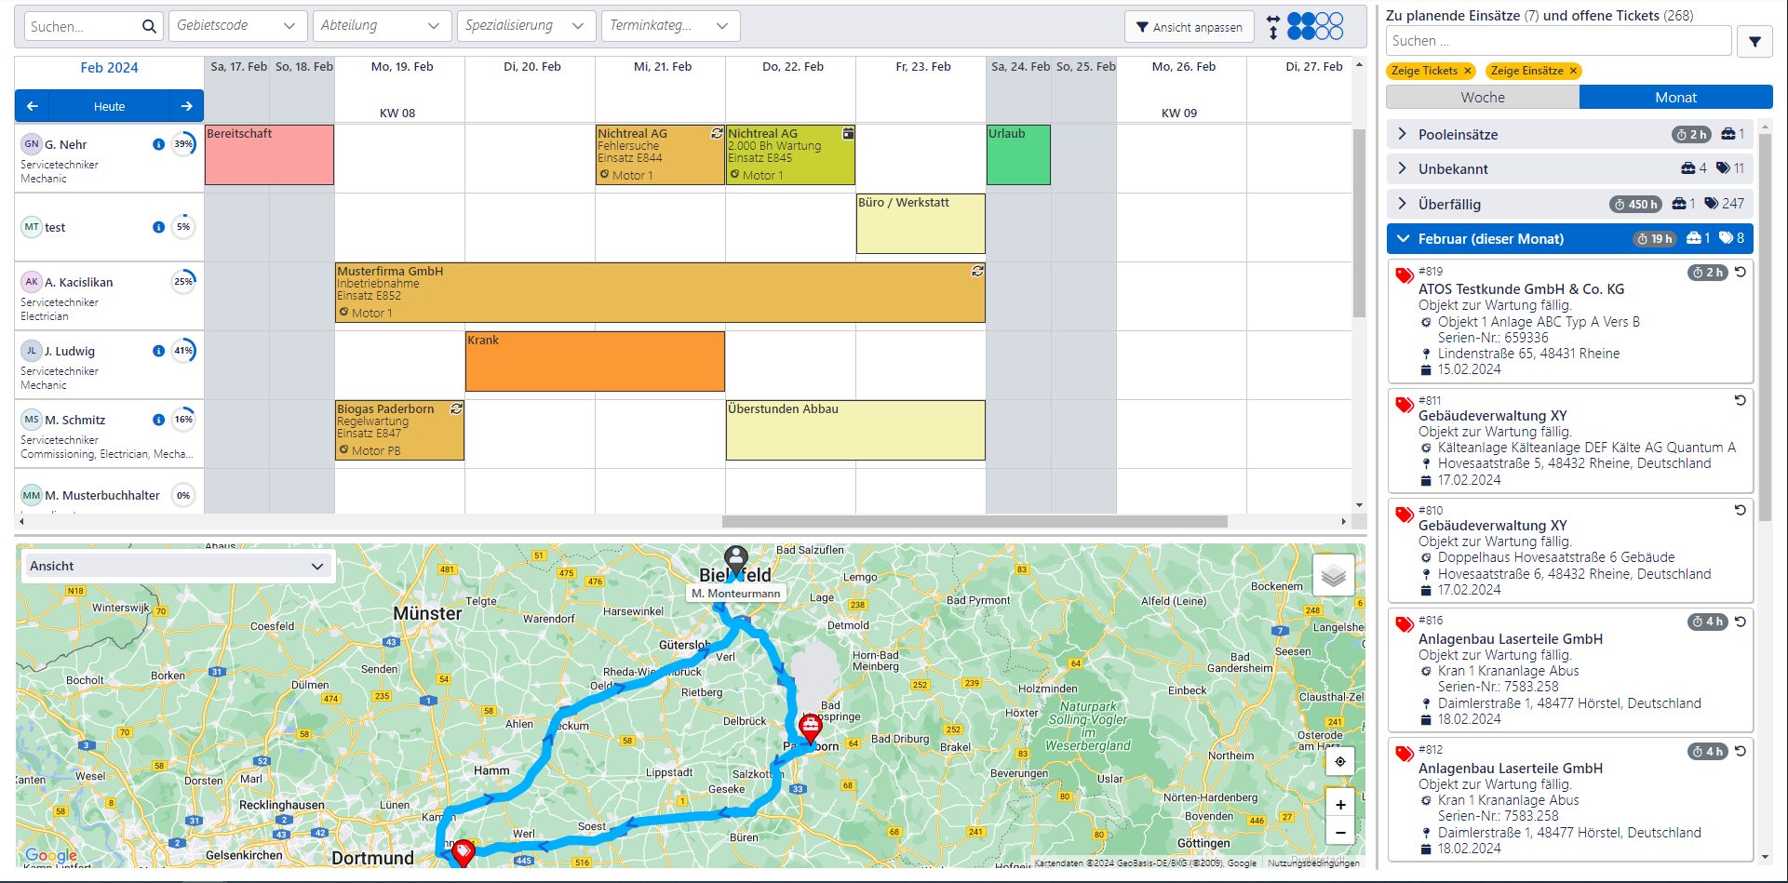The width and height of the screenshot is (1788, 883).
Task: Click the dot grid zoom-size icon
Action: [1315, 26]
